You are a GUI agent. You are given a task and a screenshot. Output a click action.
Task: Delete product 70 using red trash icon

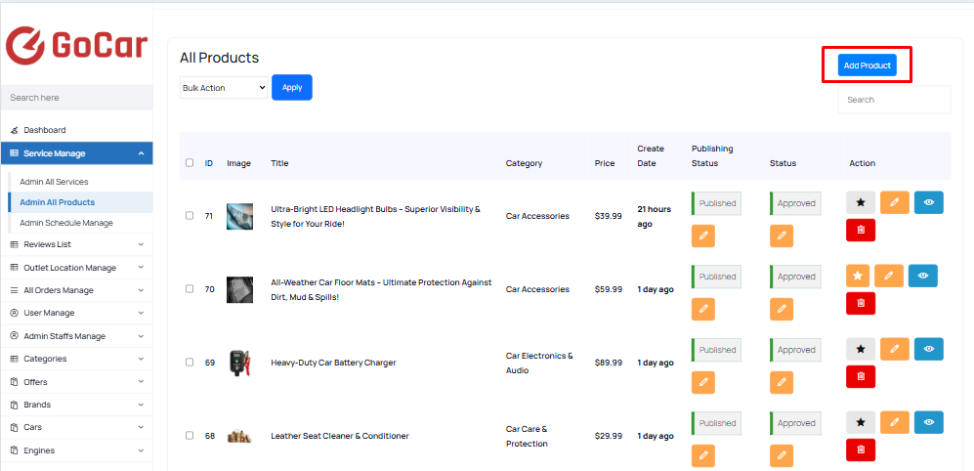pyautogui.click(x=861, y=303)
